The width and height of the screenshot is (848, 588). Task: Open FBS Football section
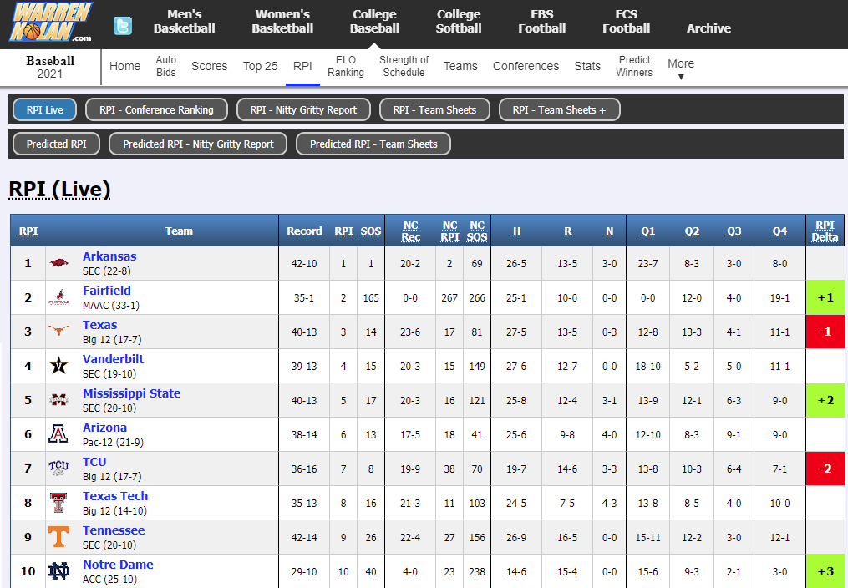tap(542, 22)
